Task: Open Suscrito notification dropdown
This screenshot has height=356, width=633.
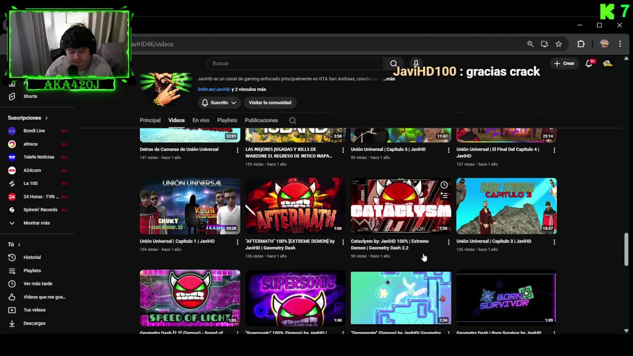Action: pyautogui.click(x=219, y=102)
